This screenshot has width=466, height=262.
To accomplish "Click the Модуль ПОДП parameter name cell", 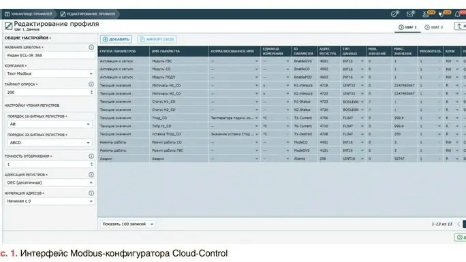I will 179,77.
